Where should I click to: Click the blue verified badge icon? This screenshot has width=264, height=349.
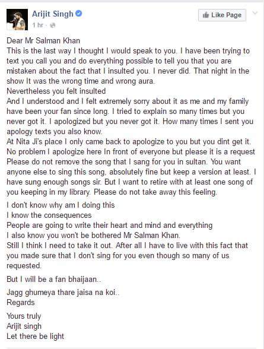79,14
